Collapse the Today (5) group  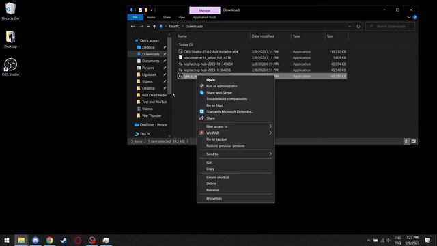[x=176, y=44]
